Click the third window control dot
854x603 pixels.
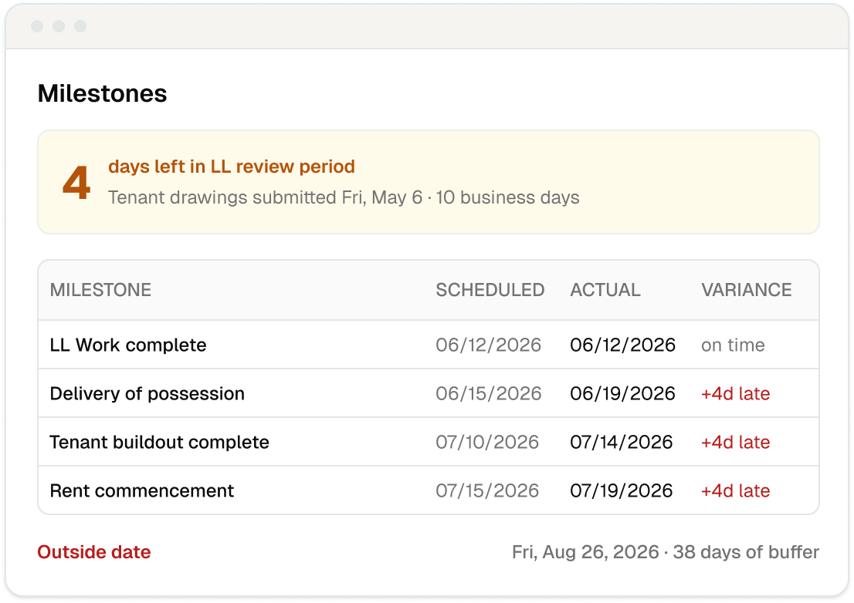tap(80, 26)
